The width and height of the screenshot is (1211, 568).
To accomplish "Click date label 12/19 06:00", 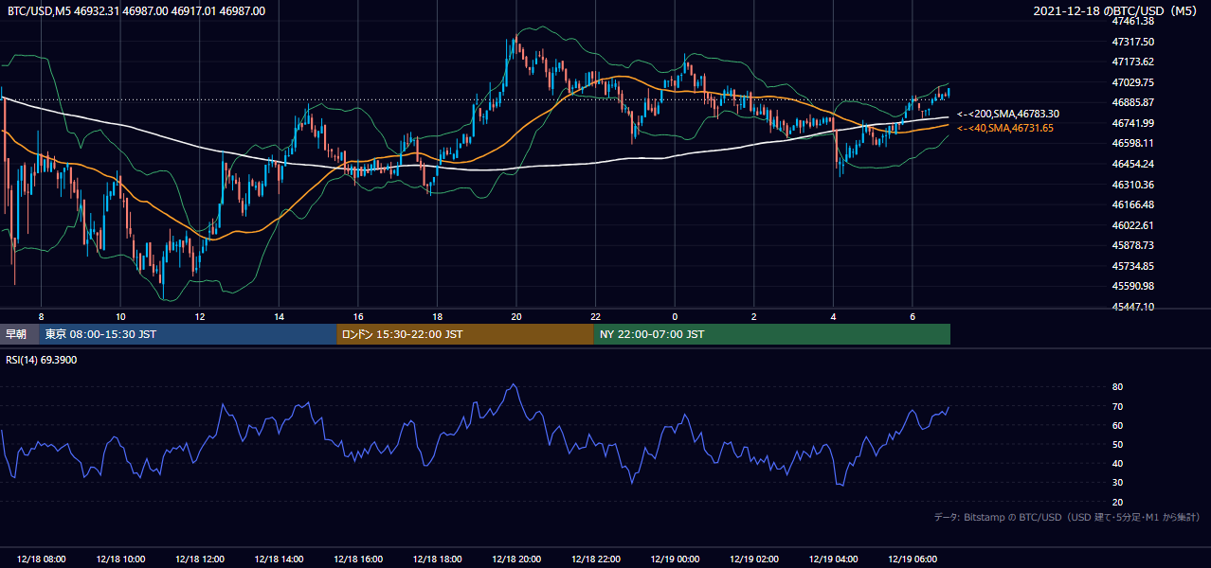I will pos(913,559).
